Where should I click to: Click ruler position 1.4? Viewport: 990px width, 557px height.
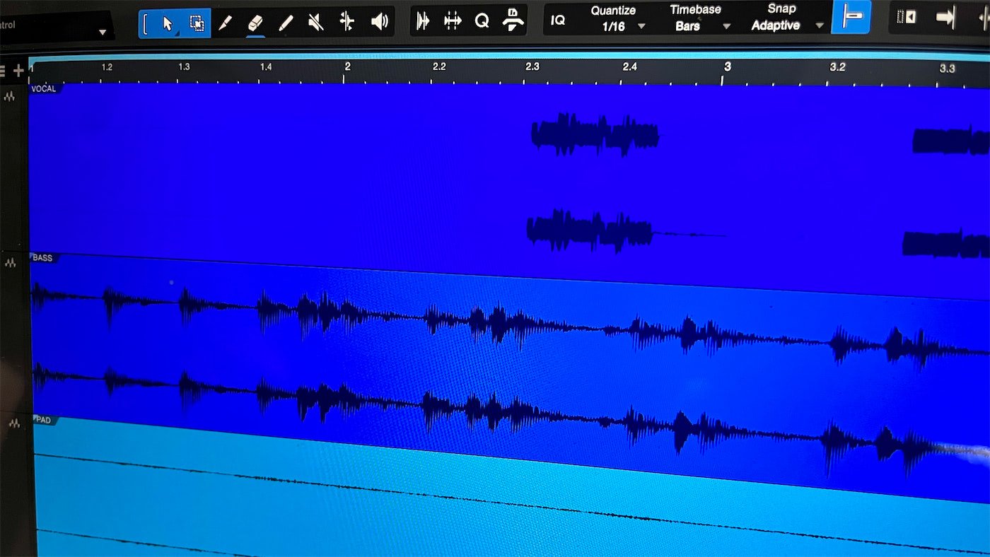(x=266, y=67)
